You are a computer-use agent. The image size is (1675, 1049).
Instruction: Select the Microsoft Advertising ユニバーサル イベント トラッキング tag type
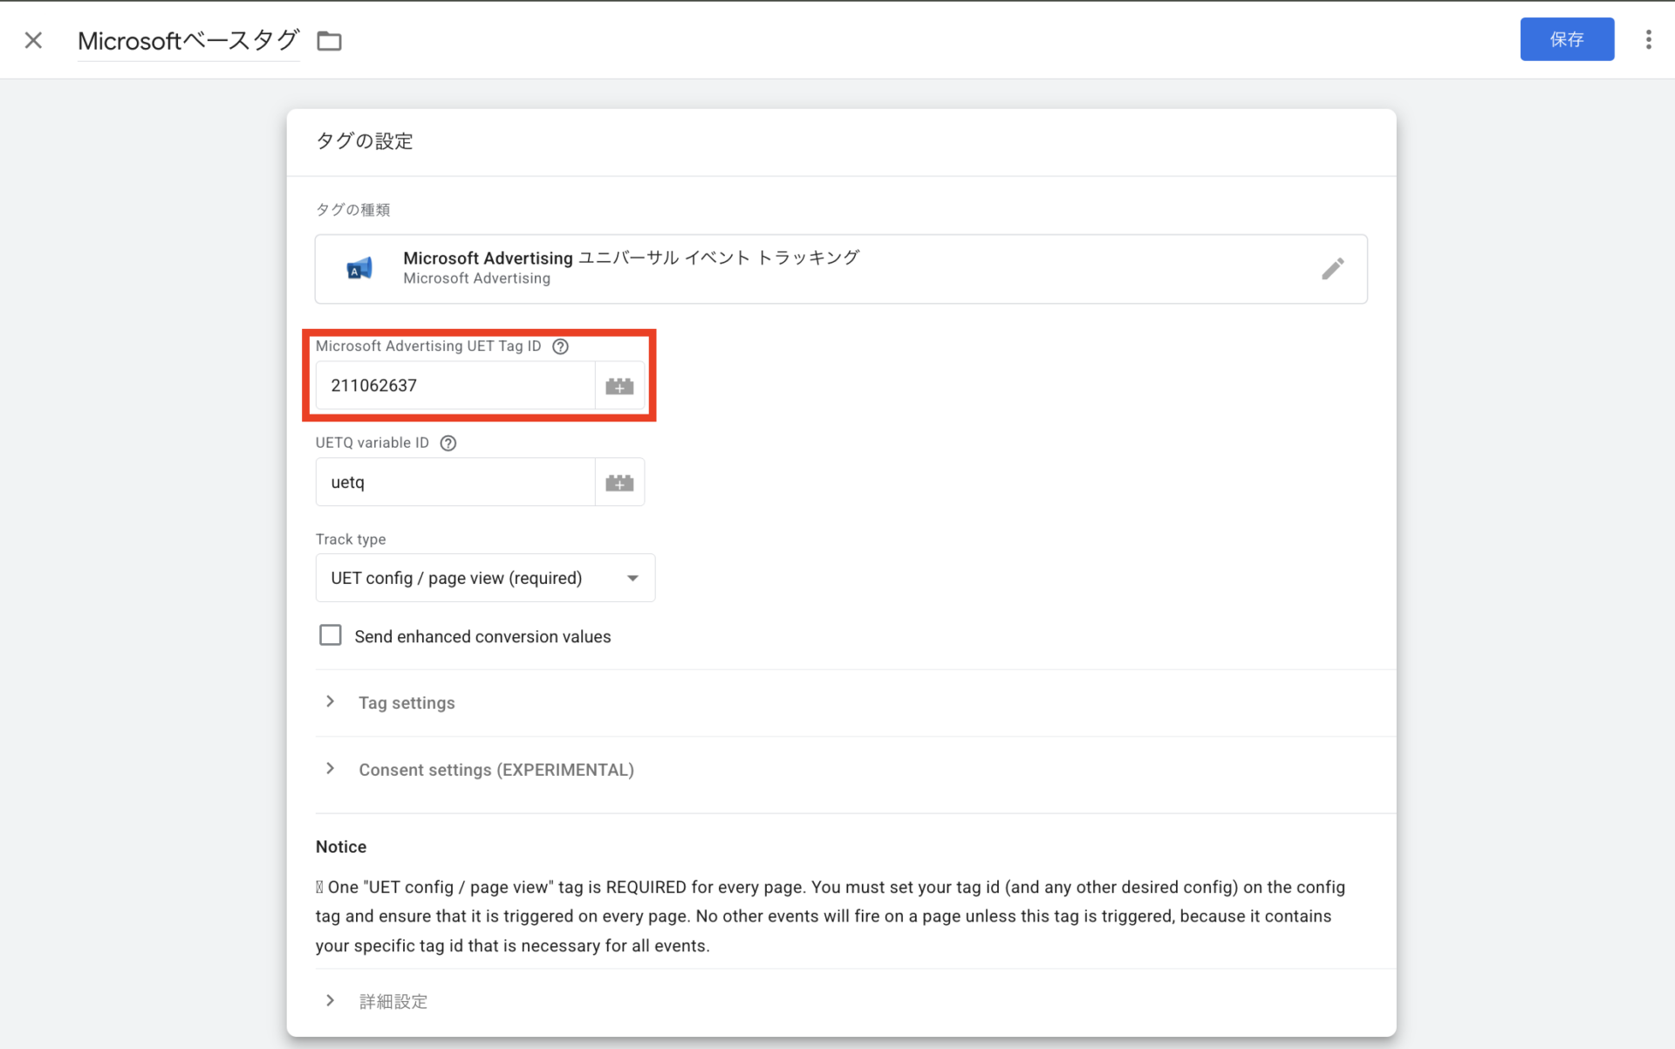click(x=841, y=269)
